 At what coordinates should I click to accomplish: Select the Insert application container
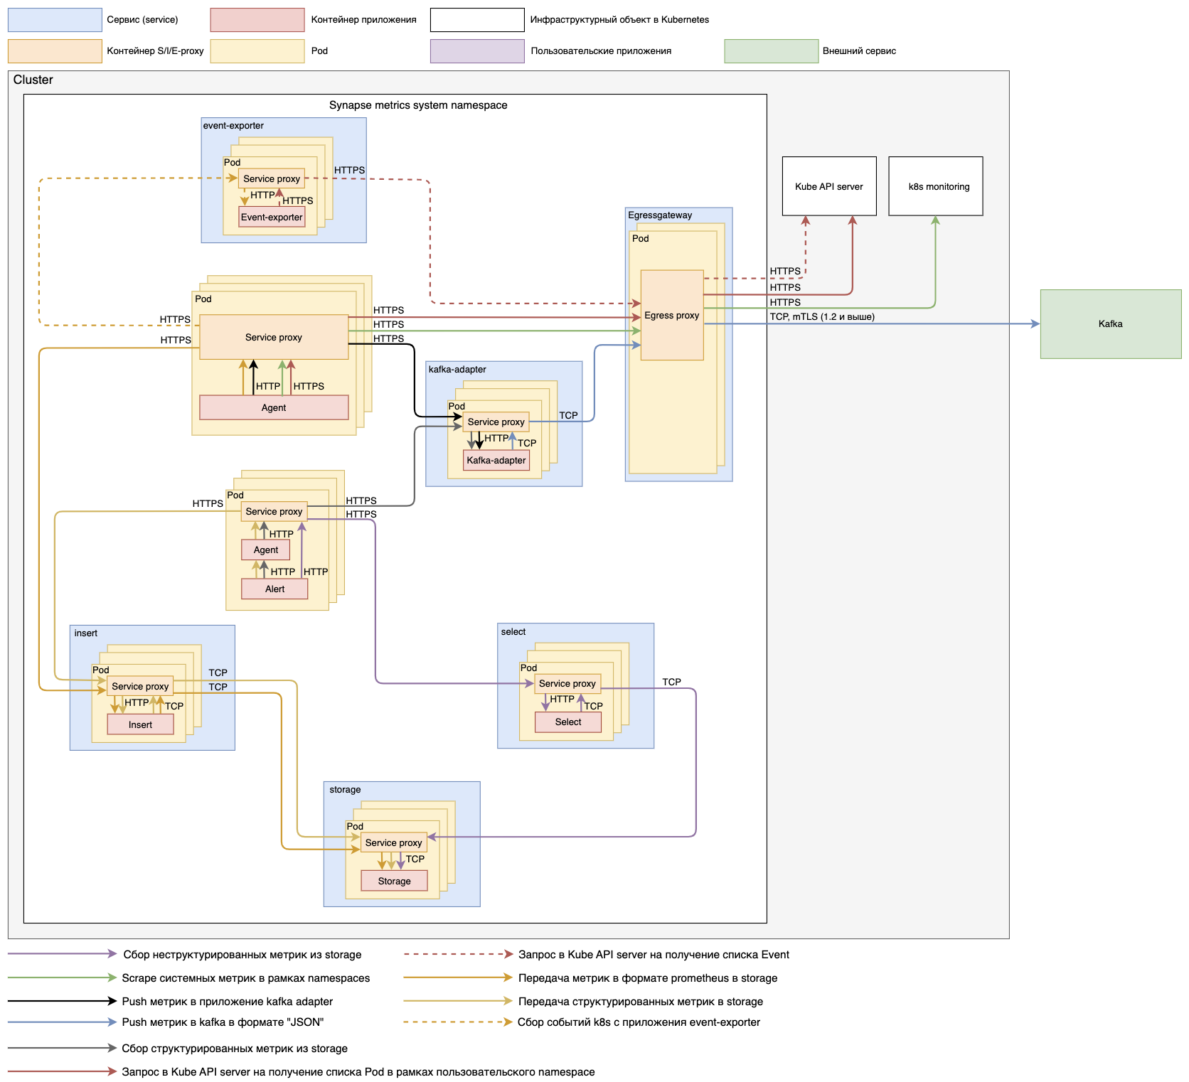(140, 724)
